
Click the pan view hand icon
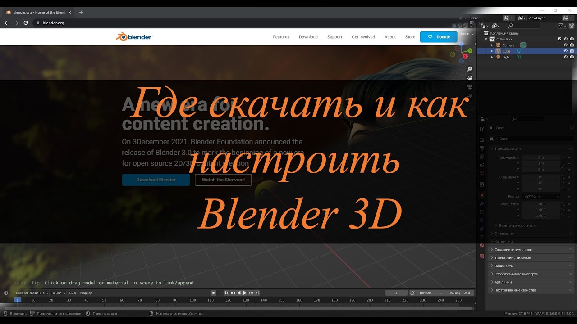pos(470,78)
